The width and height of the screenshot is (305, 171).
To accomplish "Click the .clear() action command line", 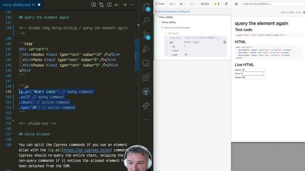I will click(44, 102).
